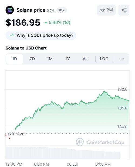This screenshot has width=135, height=167.
Task: Click the 26 Jul date axis label
Action: coord(72,164)
